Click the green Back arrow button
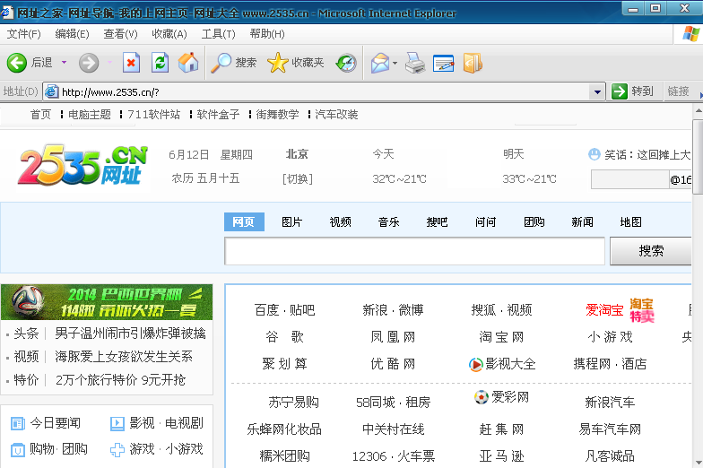Viewport: 703px width, 468px height. click(17, 63)
